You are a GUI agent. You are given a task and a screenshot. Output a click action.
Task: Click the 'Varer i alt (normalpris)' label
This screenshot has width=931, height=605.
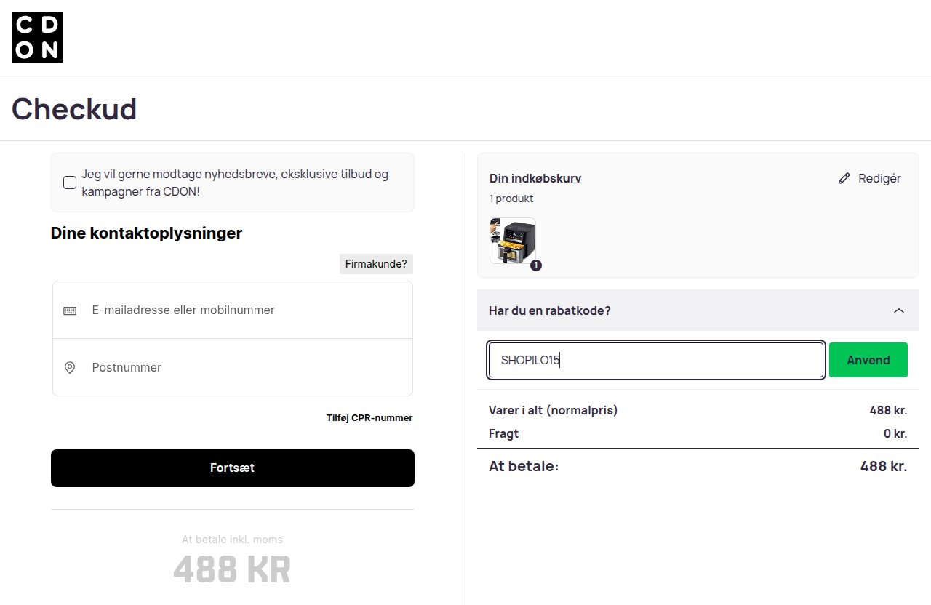(553, 410)
